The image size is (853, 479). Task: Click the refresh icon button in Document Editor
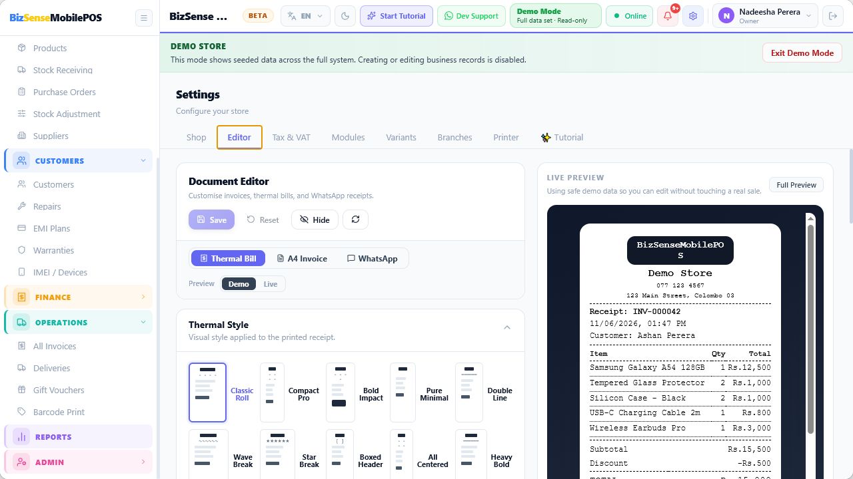[355, 220]
